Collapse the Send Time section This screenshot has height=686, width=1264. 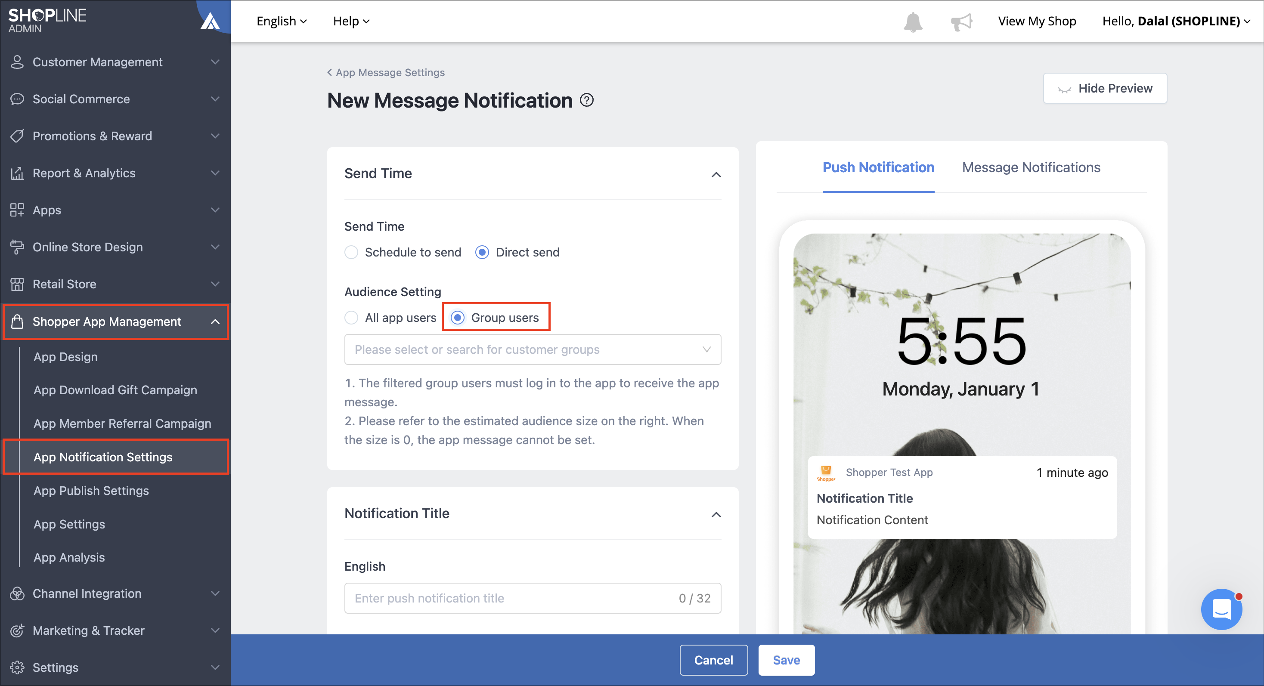tap(716, 174)
